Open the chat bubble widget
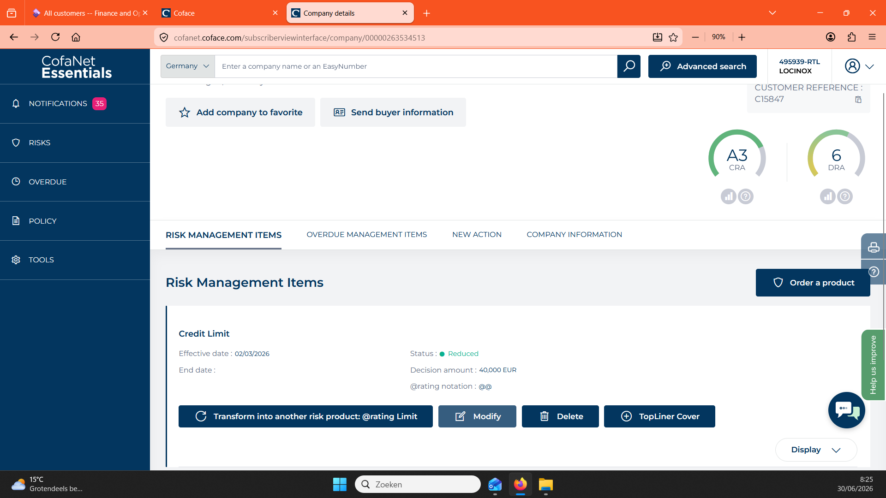The height and width of the screenshot is (498, 886). (846, 410)
